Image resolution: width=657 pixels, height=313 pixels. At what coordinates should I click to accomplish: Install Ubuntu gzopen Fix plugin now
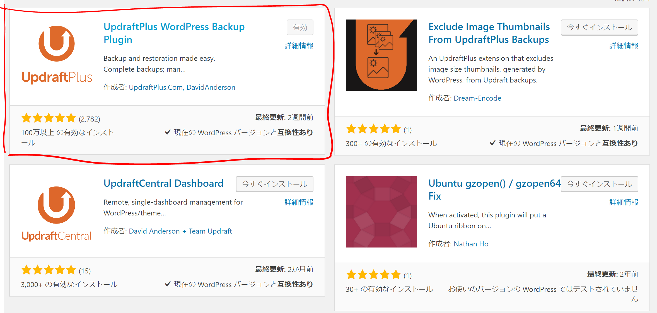(x=600, y=184)
